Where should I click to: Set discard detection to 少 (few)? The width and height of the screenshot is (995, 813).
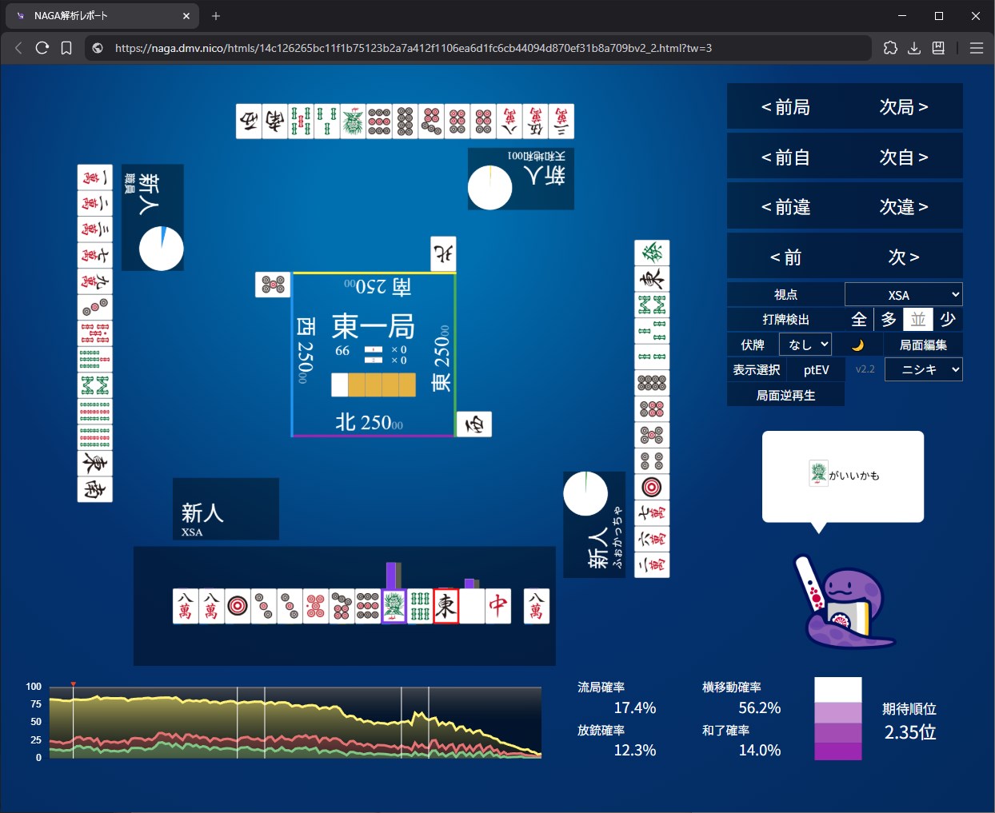click(948, 319)
